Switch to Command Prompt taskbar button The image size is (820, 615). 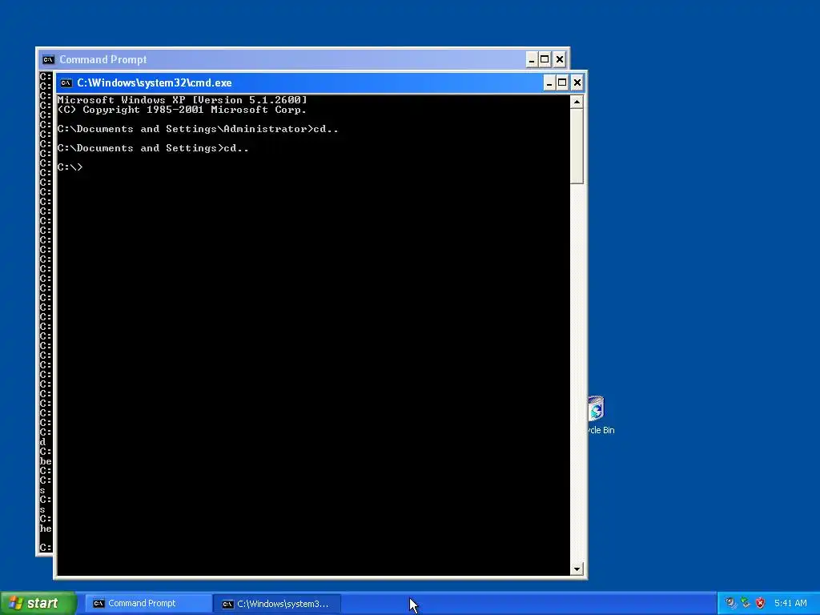148,604
